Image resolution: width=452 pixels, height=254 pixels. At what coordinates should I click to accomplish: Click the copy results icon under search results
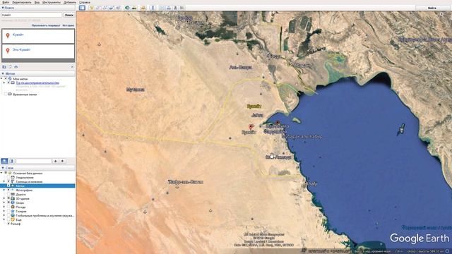10,67
